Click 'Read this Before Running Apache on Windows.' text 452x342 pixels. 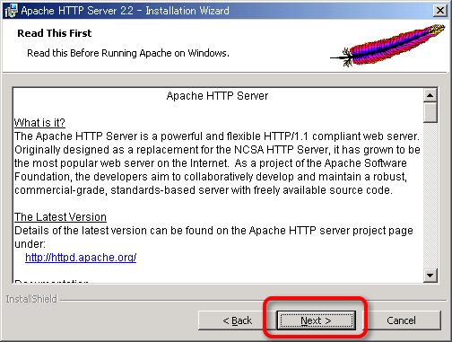click(x=128, y=53)
